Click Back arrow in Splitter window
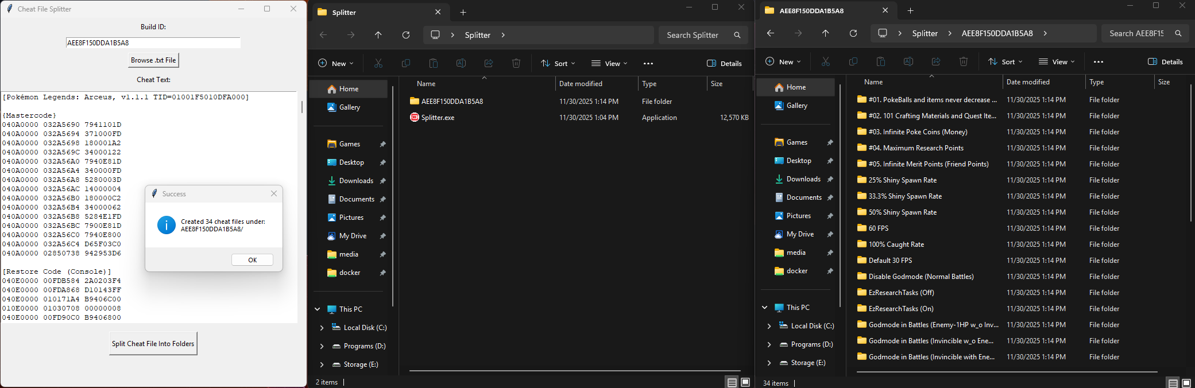The height and width of the screenshot is (388, 1195). 323,35
